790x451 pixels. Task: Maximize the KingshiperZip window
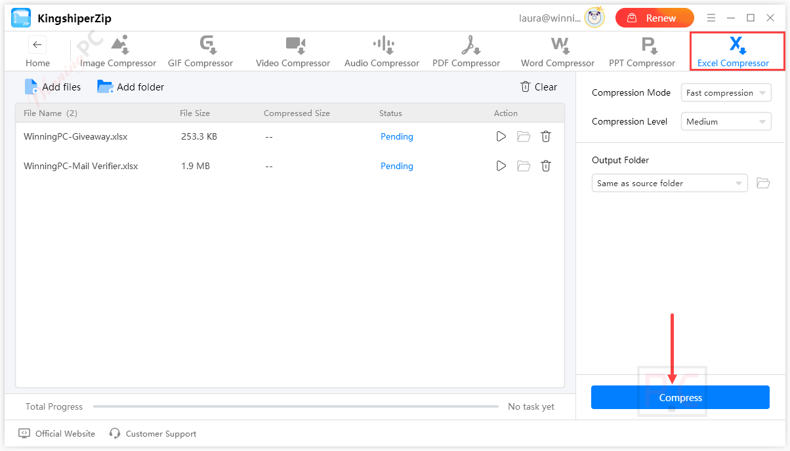click(751, 18)
